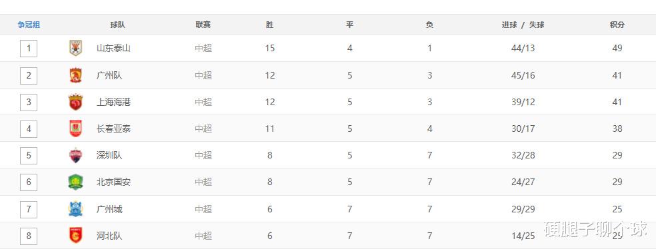The image size is (656, 249).
Task: Click the 进球 / 失球 column header
Action: [x=523, y=25]
